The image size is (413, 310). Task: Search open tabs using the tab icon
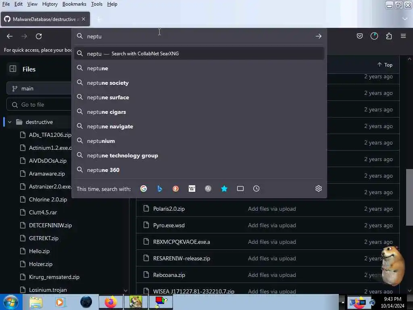pyautogui.click(x=240, y=189)
